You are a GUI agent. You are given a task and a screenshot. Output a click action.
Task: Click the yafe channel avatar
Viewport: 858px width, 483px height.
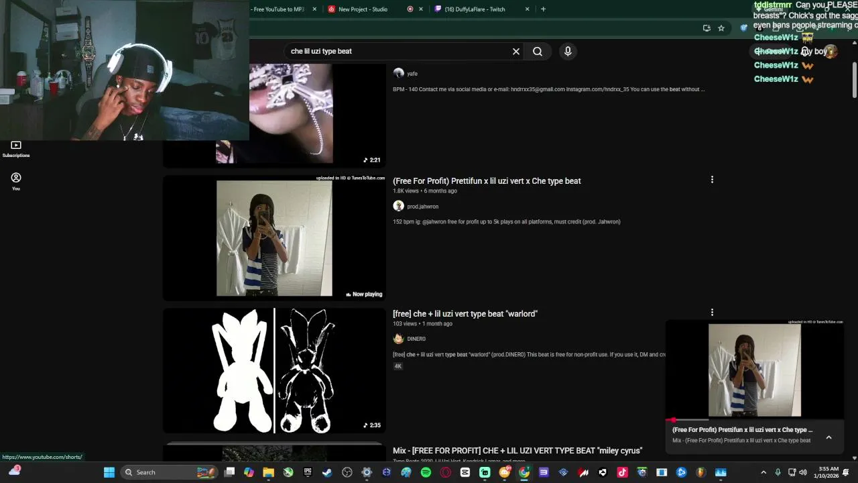click(399, 73)
